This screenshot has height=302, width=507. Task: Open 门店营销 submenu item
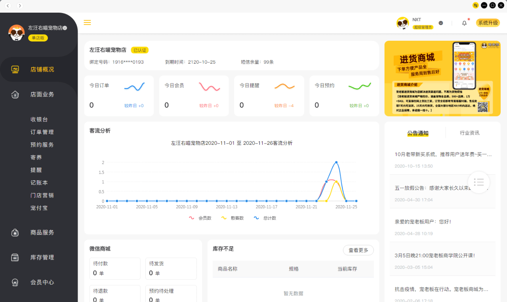coord(42,195)
